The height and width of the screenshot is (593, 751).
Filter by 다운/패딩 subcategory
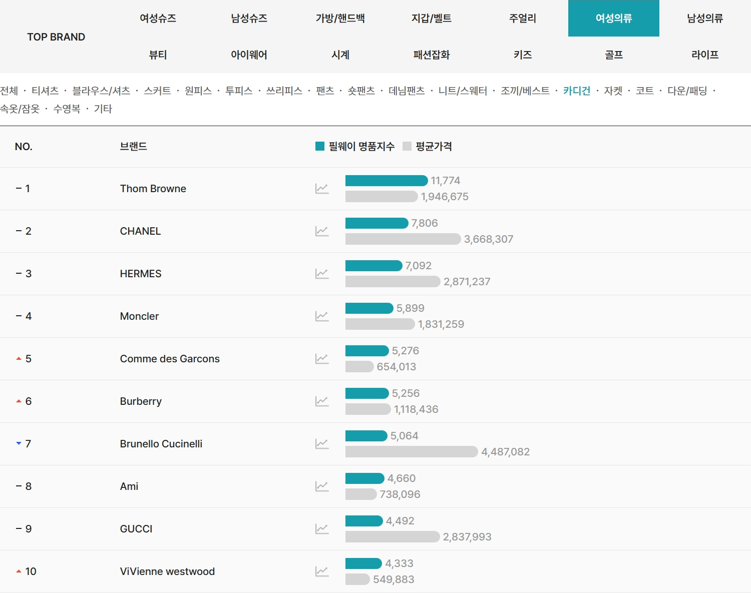point(687,91)
